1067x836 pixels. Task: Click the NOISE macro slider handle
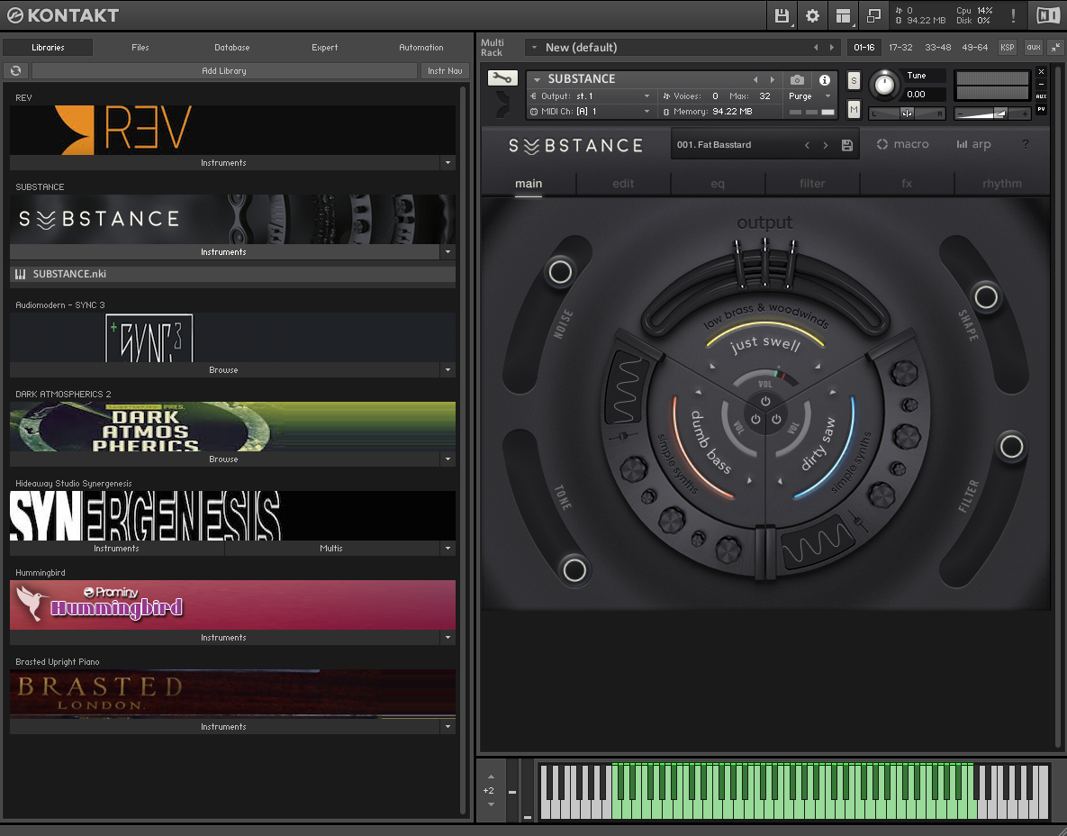click(x=560, y=272)
